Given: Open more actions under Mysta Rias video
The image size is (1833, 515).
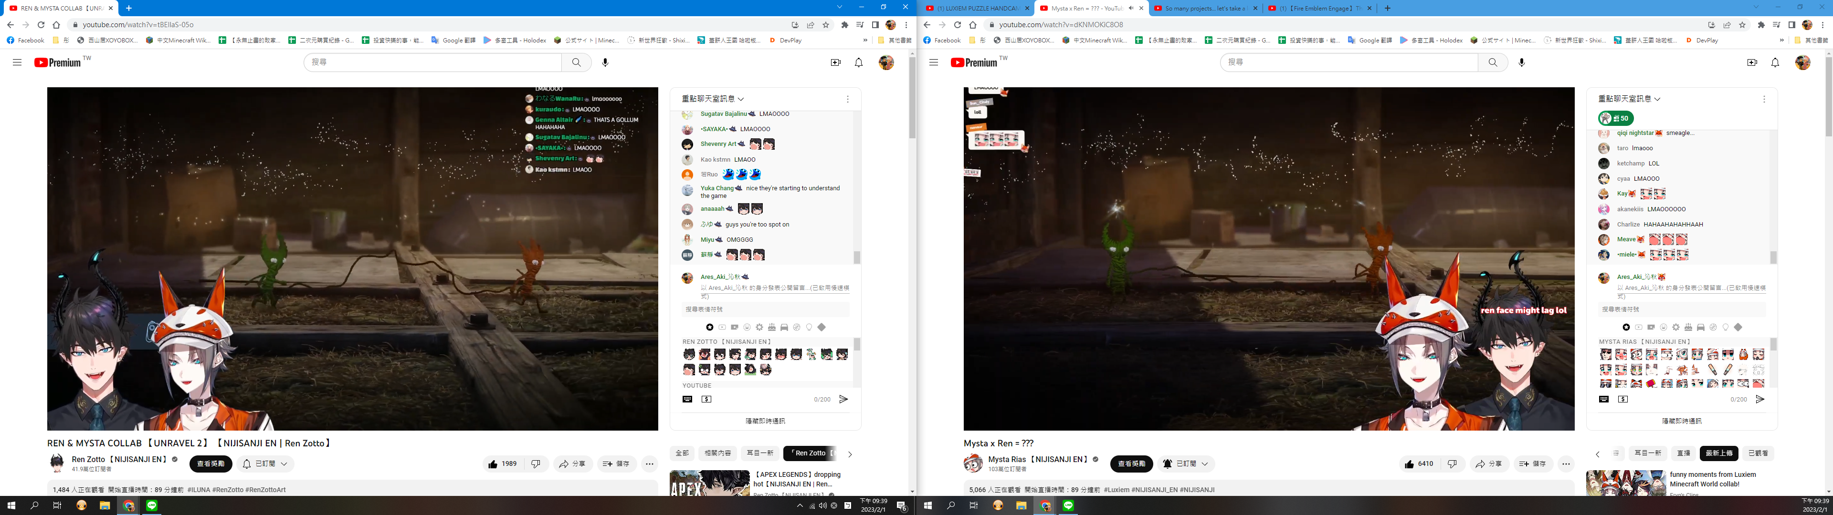Looking at the screenshot, I should click(1566, 464).
